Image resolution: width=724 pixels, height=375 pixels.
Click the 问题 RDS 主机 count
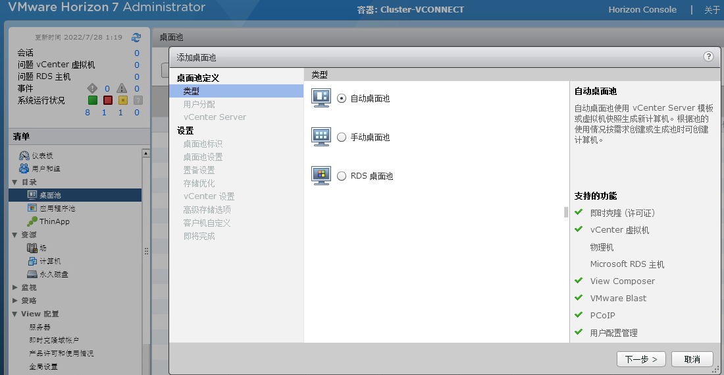(x=137, y=76)
